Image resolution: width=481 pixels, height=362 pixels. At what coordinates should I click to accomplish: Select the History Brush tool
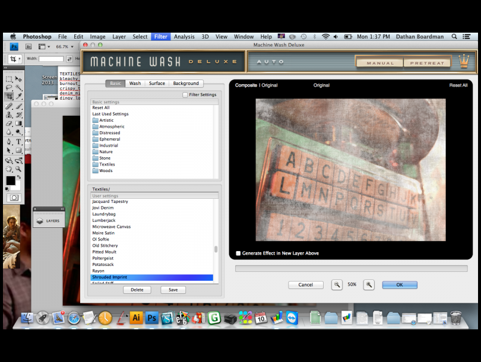coord(18,115)
